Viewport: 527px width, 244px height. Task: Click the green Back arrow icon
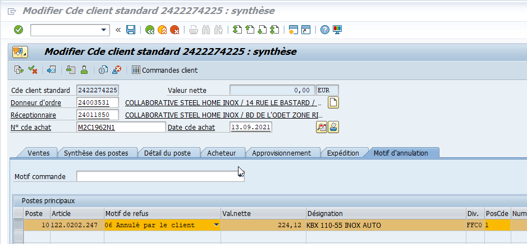(149, 30)
